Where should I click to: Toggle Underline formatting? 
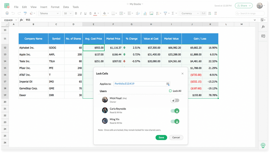coord(85,13)
